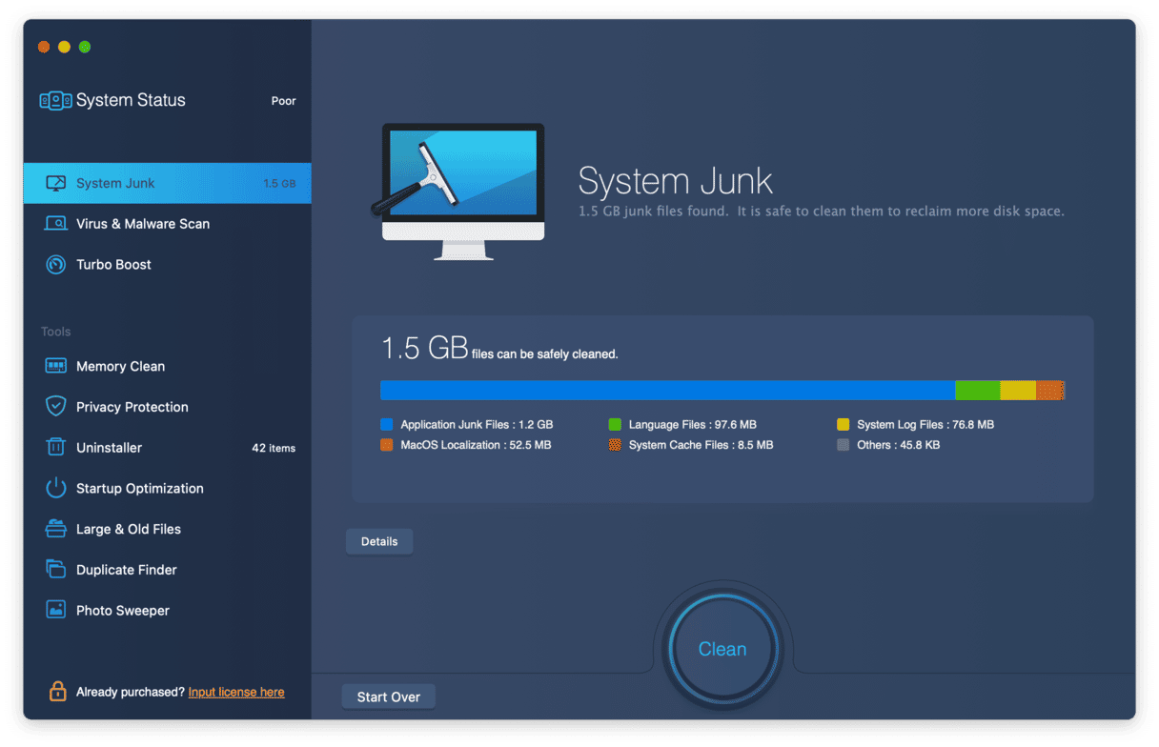This screenshot has height=747, width=1159.
Task: Click the Large & Old Files box icon
Action: (55, 529)
